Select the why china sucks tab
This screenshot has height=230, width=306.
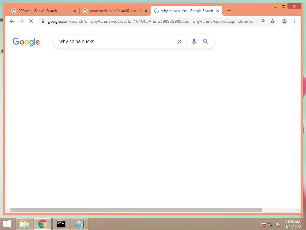(x=186, y=11)
